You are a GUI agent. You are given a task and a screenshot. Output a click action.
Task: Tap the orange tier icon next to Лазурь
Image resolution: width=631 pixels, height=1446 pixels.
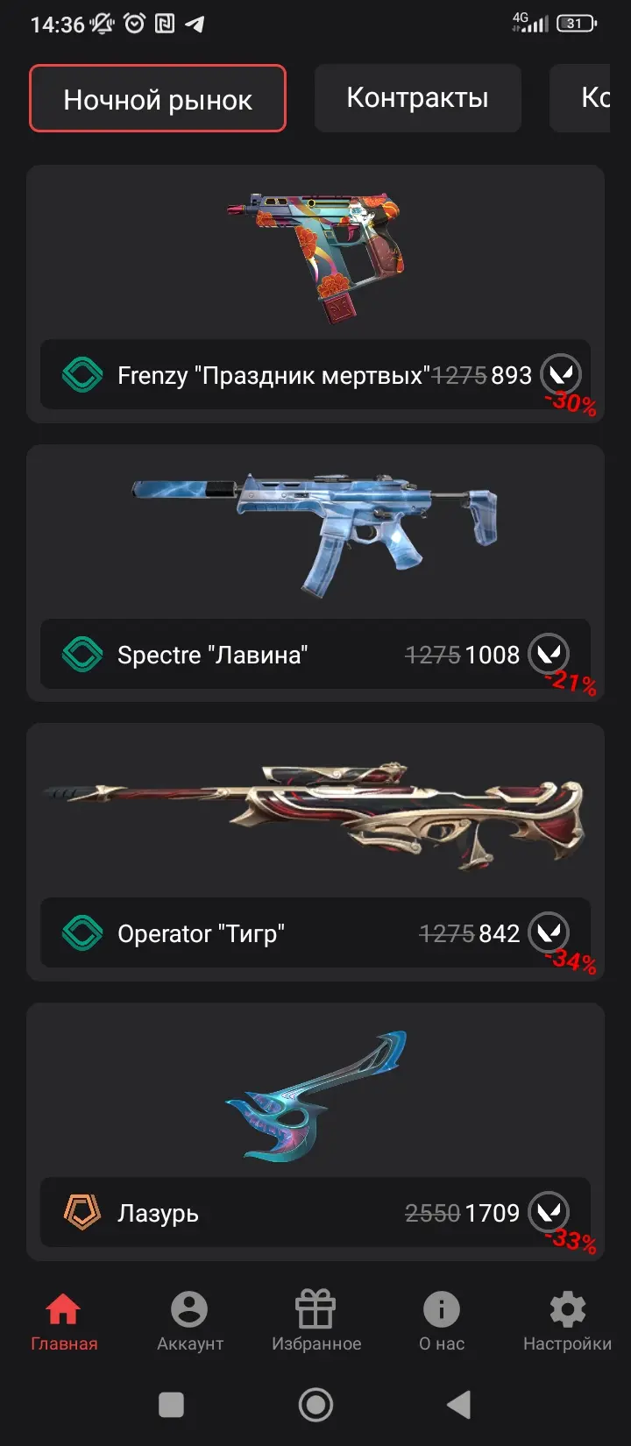[x=82, y=1213]
